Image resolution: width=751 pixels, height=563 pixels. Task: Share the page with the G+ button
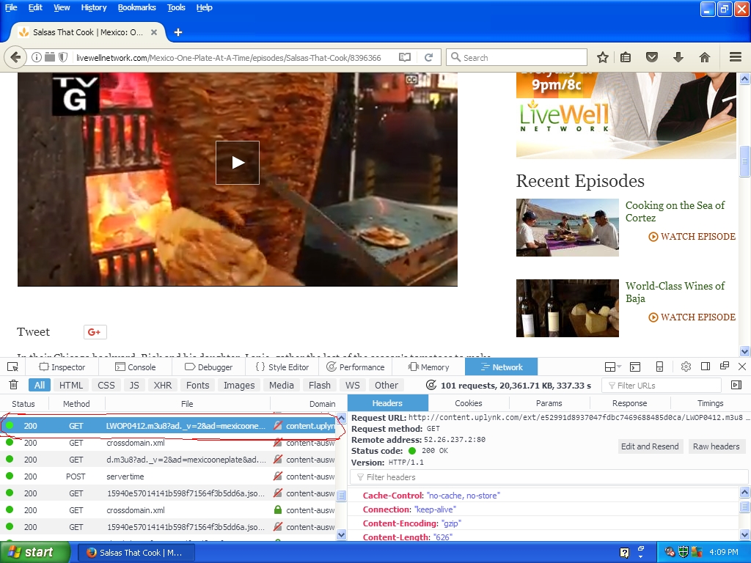pos(95,332)
